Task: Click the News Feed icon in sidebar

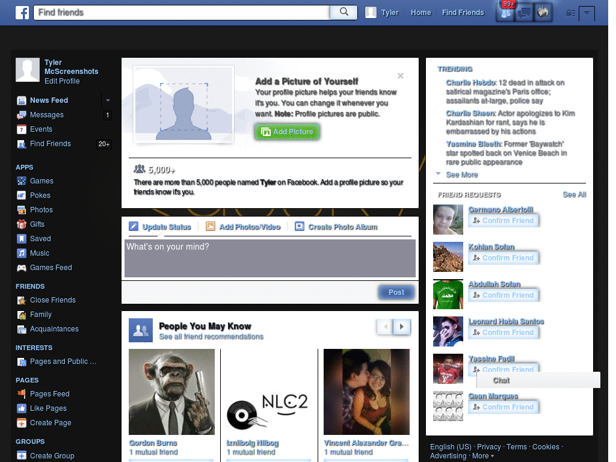Action: tap(22, 100)
